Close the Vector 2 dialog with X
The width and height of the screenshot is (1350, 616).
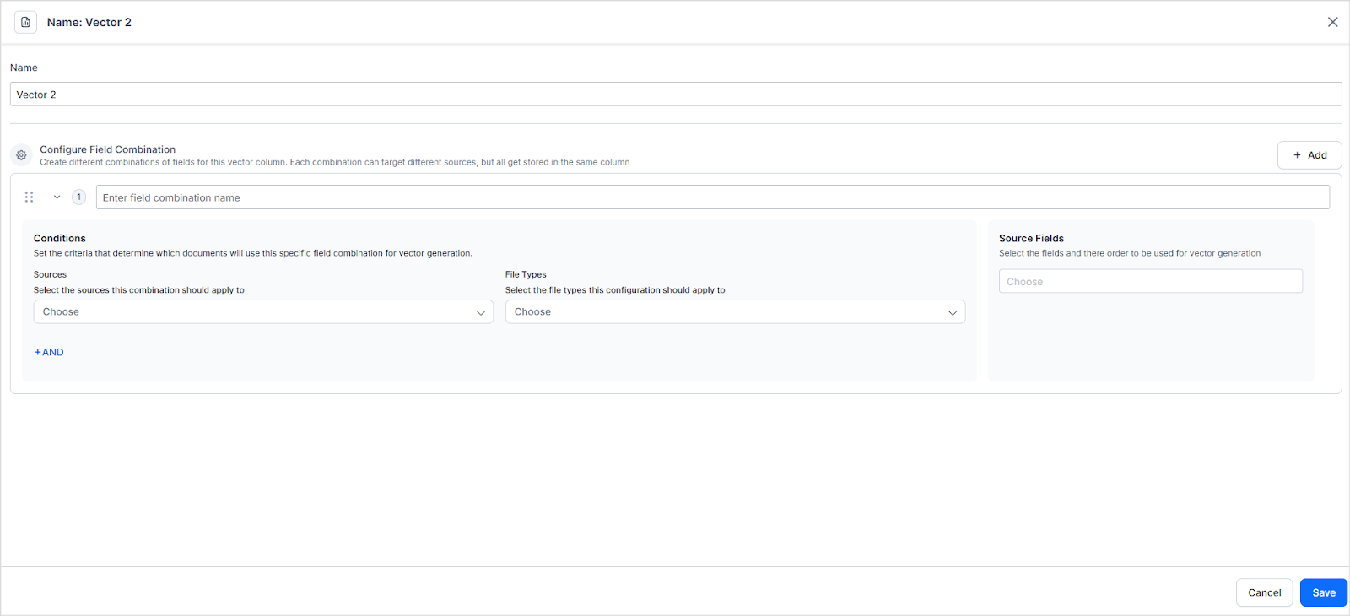1332,22
